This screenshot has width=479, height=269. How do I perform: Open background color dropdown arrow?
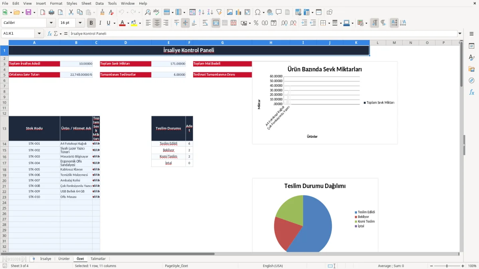(140, 23)
